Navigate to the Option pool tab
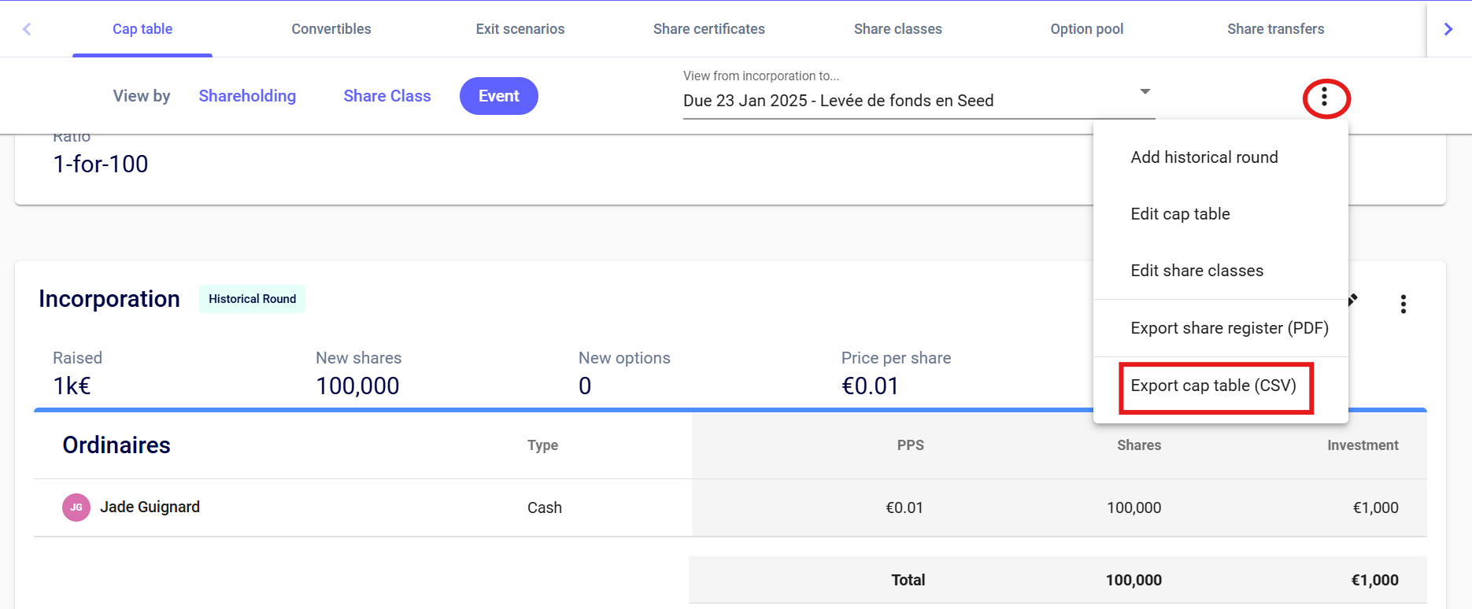The image size is (1472, 609). 1086,29
